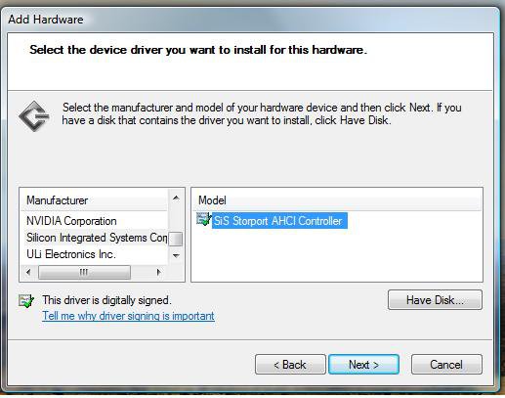
Task: Click the manufacturer list left scroll arrow
Action: (28, 272)
